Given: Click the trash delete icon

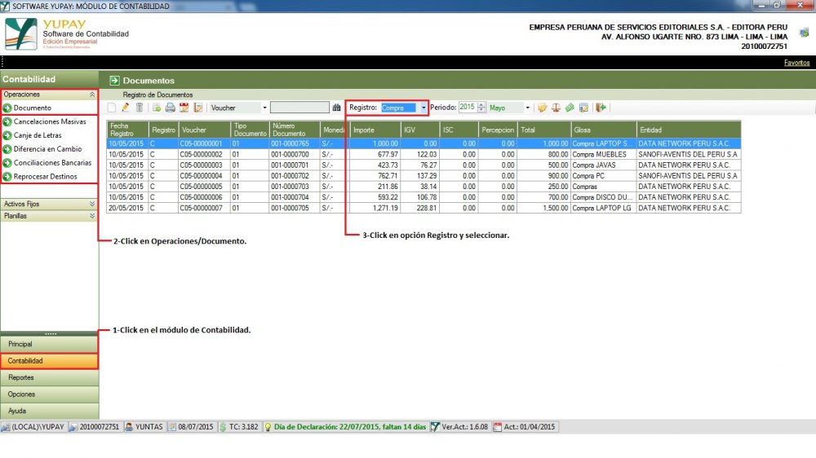Looking at the screenshot, I should tap(140, 108).
